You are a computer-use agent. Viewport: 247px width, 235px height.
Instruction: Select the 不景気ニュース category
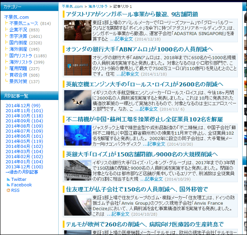(24, 23)
